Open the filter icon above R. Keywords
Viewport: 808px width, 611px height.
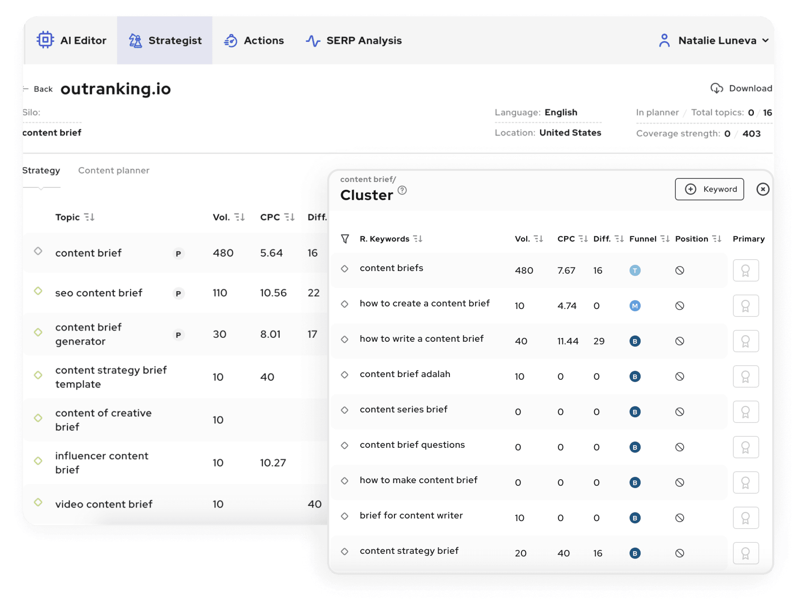pos(345,238)
